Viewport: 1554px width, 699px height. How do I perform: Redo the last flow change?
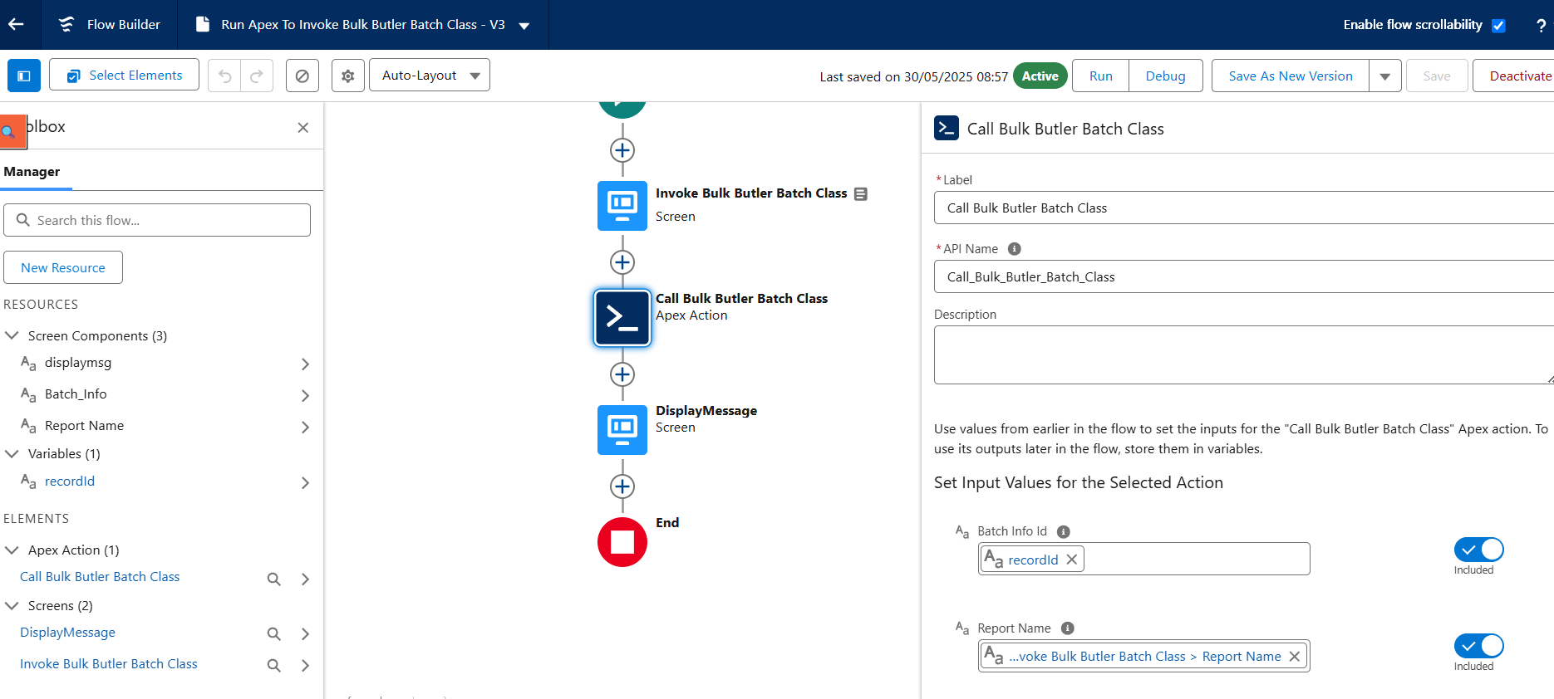tap(257, 76)
